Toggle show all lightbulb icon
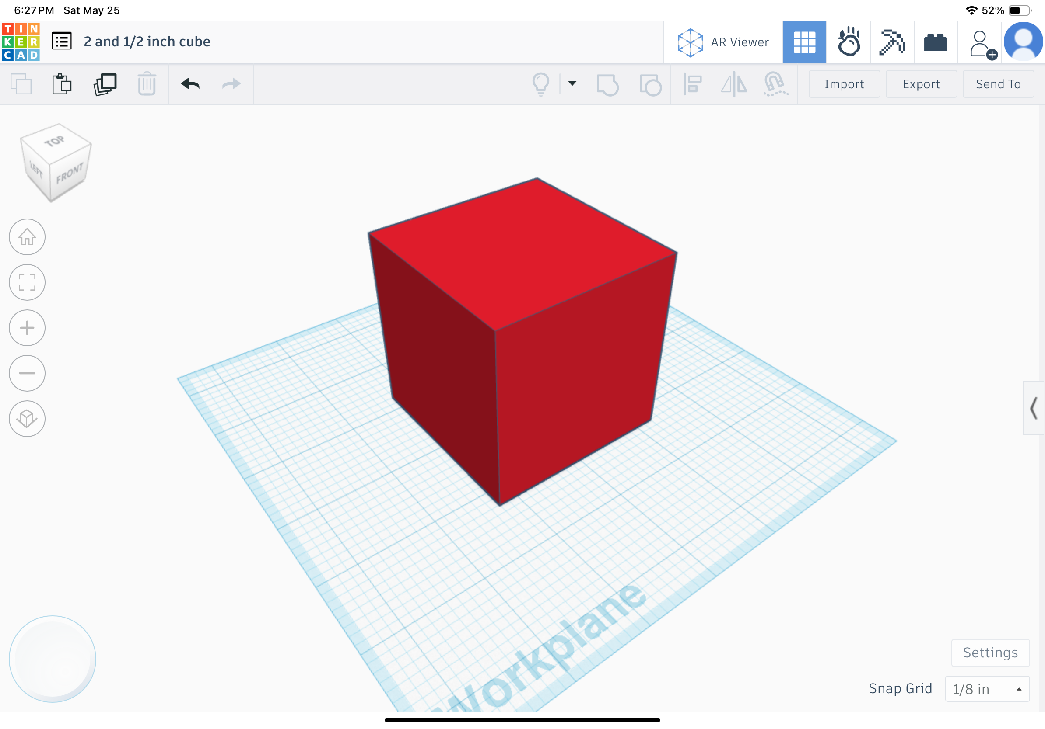This screenshot has width=1045, height=729. point(541,84)
